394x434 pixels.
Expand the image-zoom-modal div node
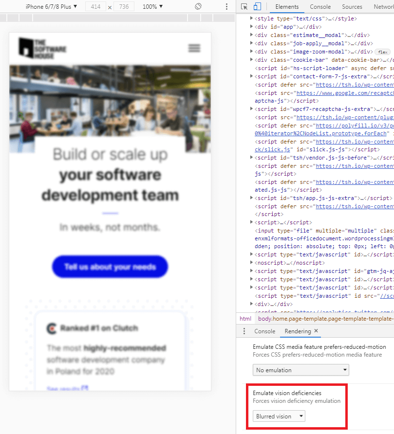[251, 52]
